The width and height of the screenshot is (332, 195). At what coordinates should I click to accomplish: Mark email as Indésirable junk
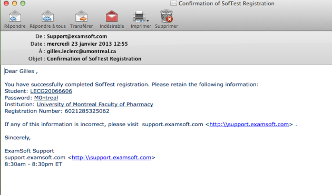point(112,16)
